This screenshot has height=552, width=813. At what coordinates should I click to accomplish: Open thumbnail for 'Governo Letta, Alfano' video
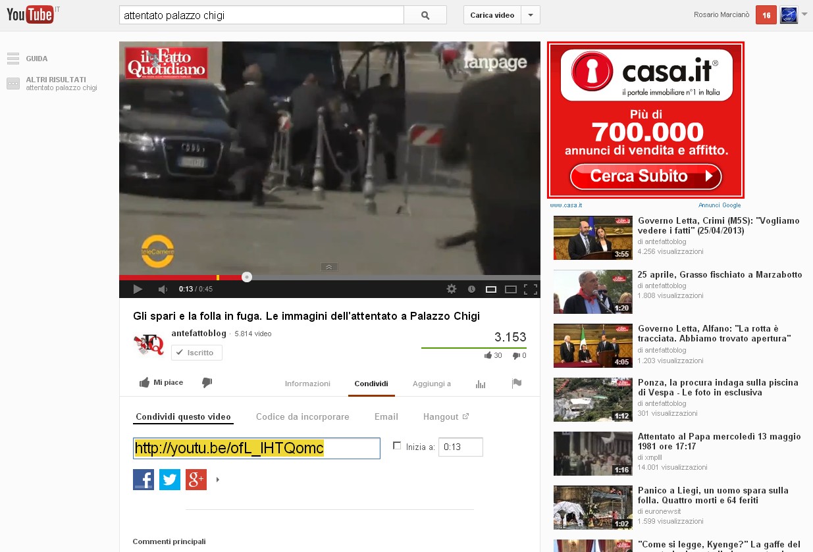(x=592, y=346)
